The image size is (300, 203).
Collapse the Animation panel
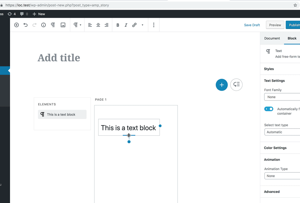[280, 159]
